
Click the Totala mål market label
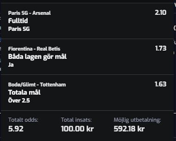[24, 93]
